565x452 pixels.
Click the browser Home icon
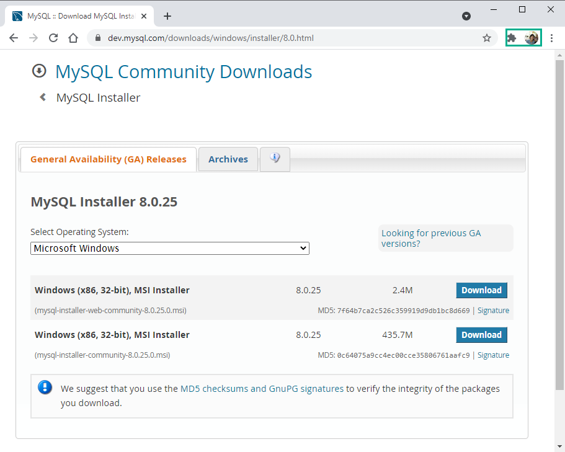pyautogui.click(x=72, y=38)
